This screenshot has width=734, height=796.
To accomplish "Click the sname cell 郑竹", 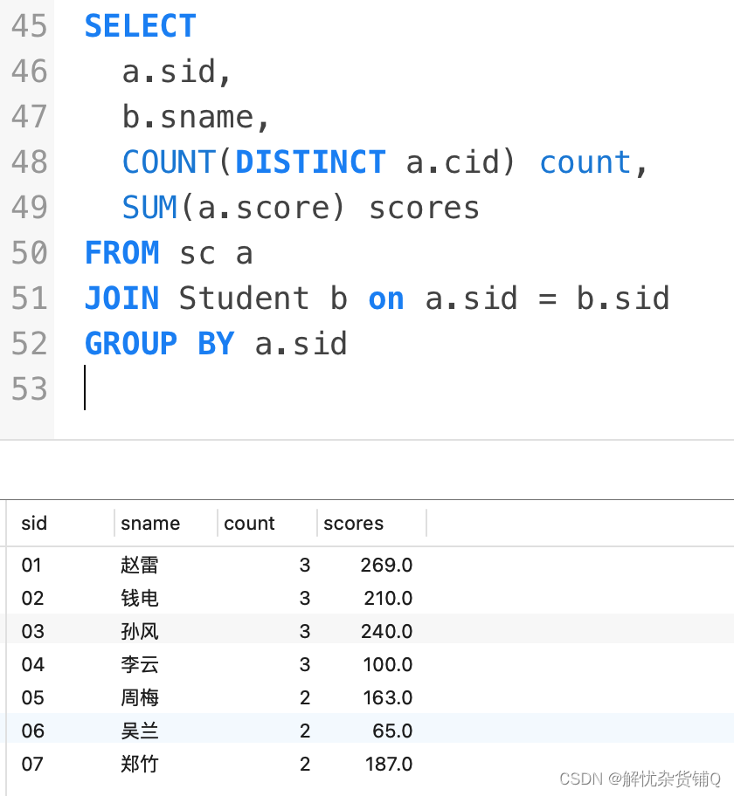I will pyautogui.click(x=140, y=764).
